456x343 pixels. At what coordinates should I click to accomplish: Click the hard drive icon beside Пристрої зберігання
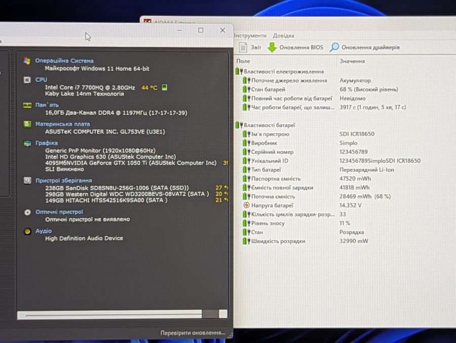[27, 181]
